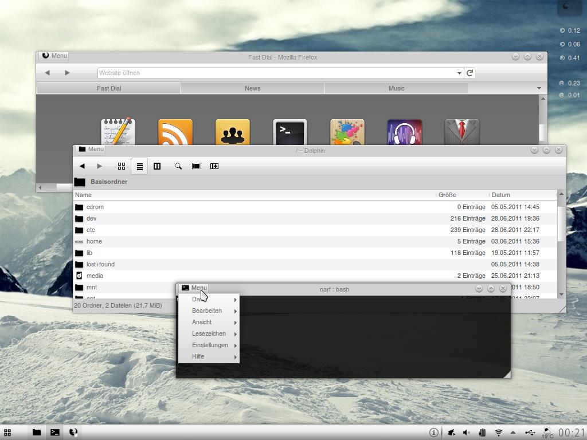Open the paint splash tile in Fast Dial
Image resolution: width=587 pixels, height=440 pixels.
coord(347,132)
